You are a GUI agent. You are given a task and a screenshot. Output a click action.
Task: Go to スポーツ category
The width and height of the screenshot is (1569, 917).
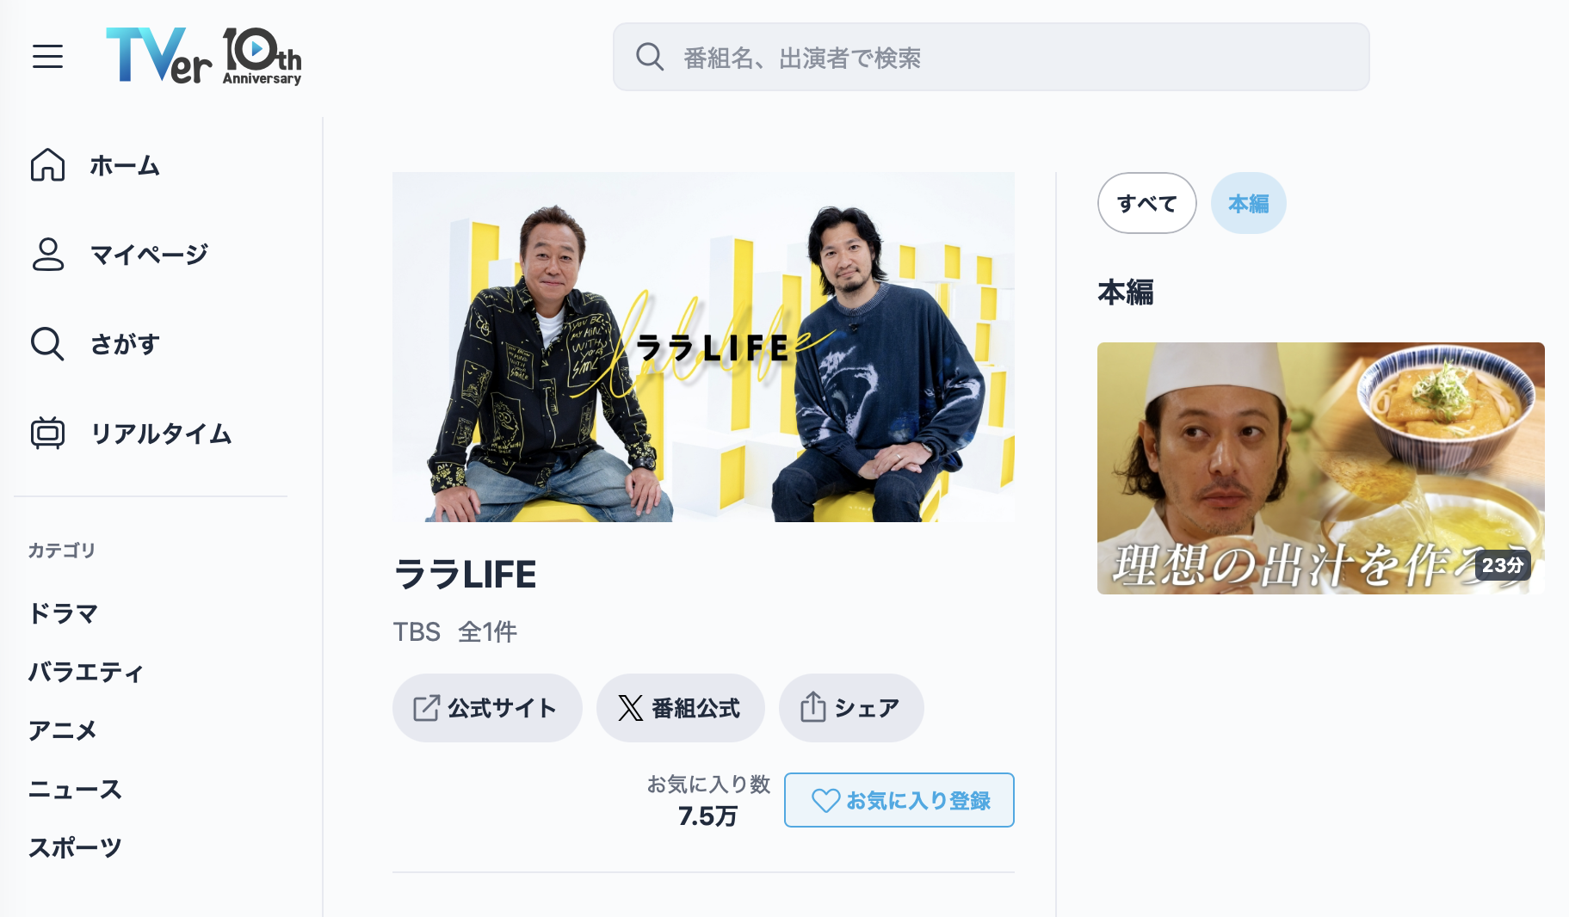pos(75,847)
